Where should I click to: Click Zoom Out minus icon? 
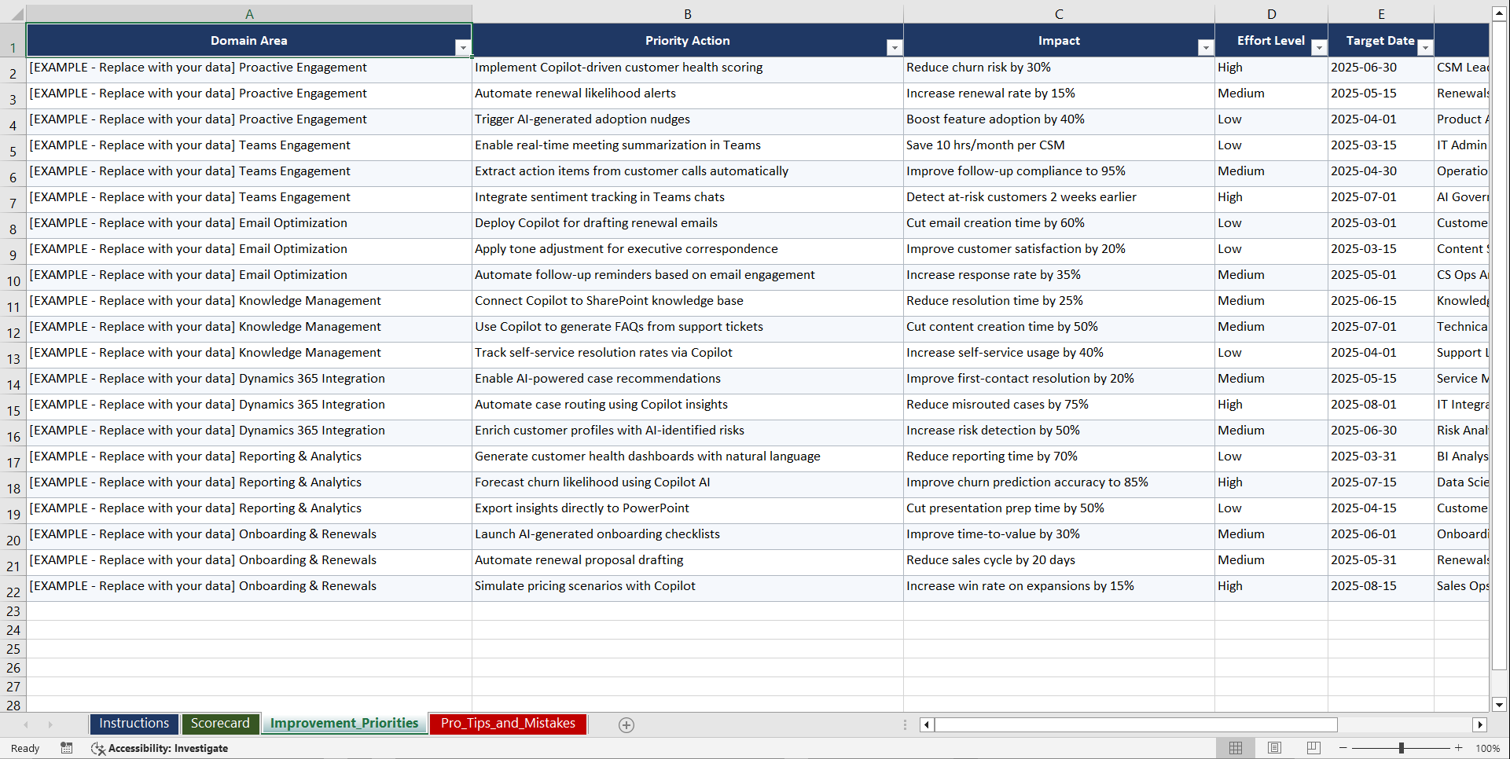1343,748
